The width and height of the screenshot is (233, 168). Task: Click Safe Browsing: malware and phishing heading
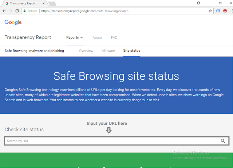34,51
